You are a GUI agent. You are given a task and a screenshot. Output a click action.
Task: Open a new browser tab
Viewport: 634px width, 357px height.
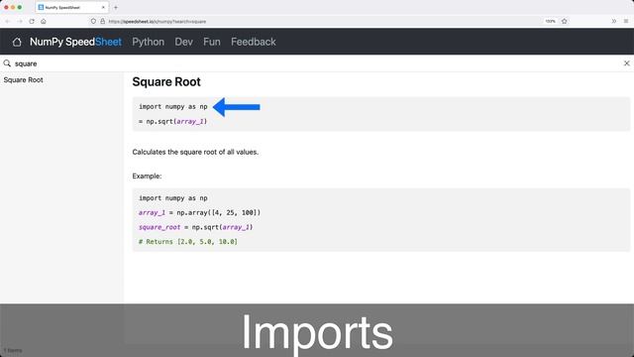(116, 7)
